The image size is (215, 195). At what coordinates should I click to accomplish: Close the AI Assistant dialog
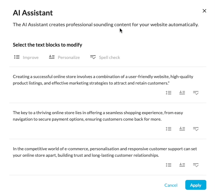(204, 11)
